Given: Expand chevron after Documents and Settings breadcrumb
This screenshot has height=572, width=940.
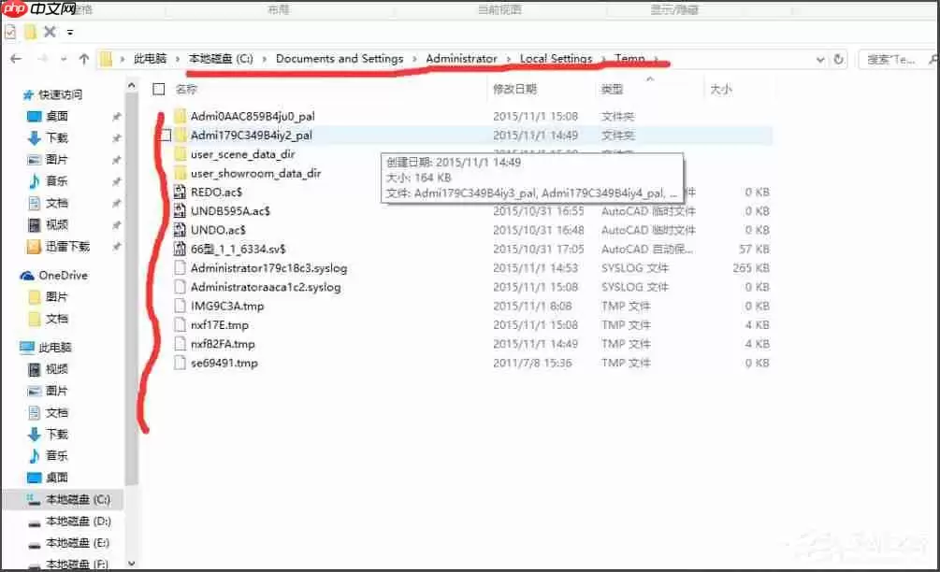Looking at the screenshot, I should [x=414, y=59].
